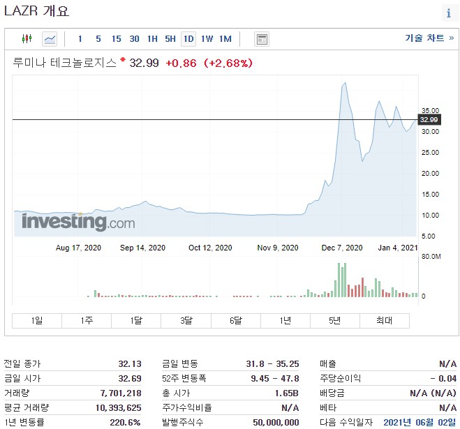Viewport: 460px width, 429px height.
Task: Click the Jan 4, 2021 axis label
Action: click(x=397, y=248)
